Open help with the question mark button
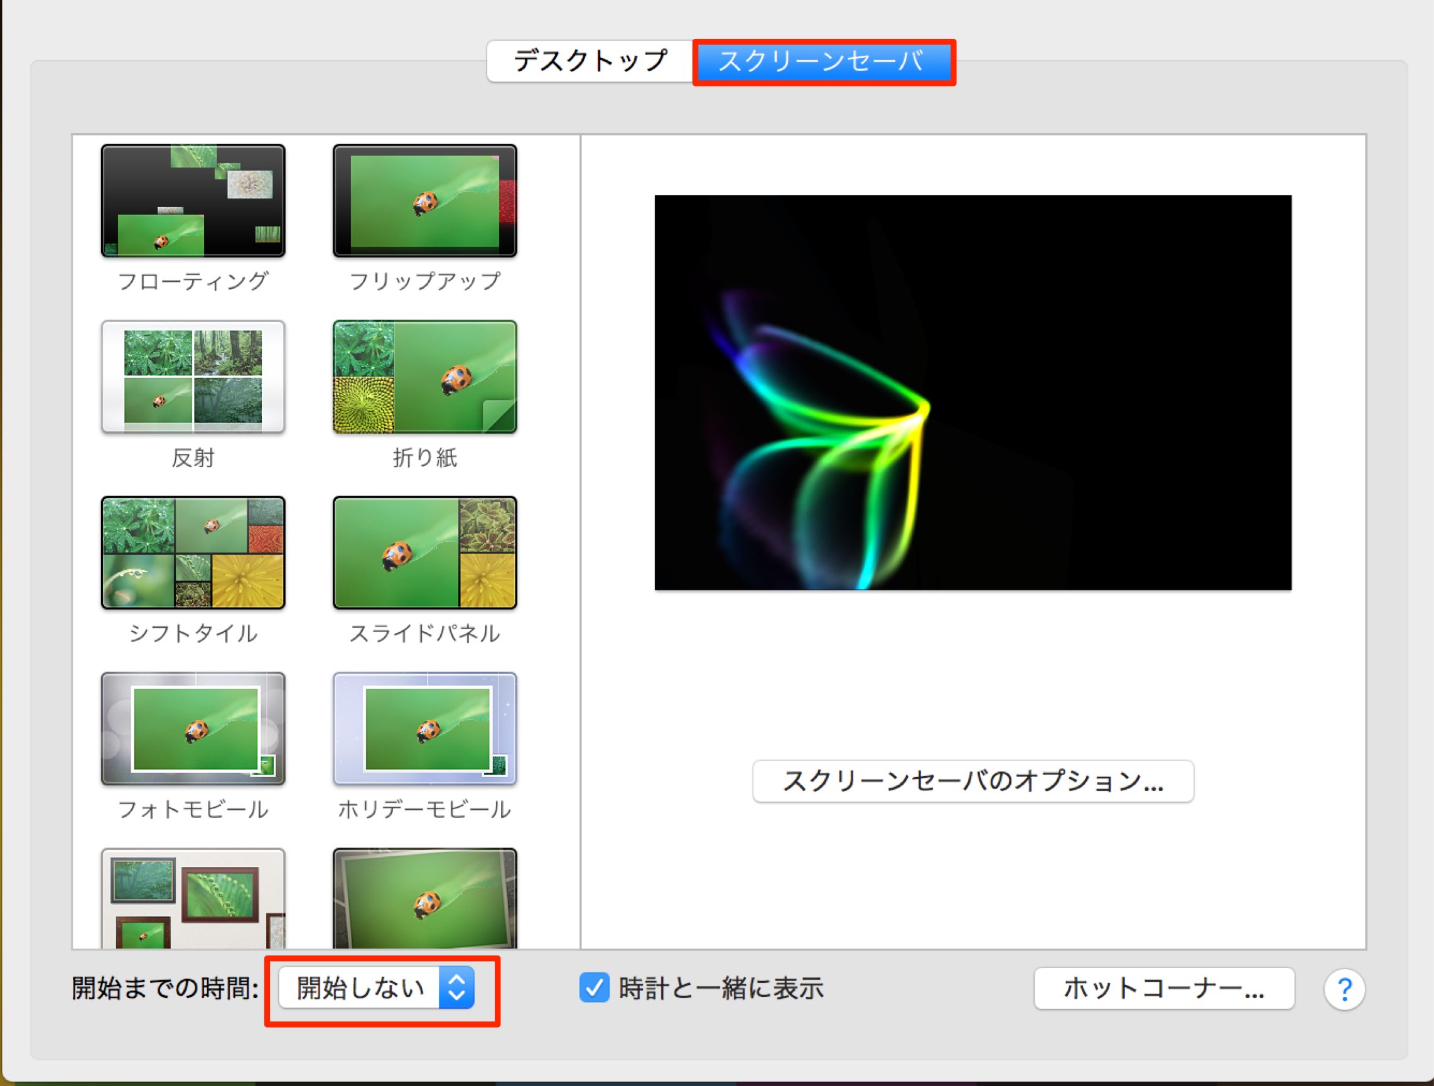 (x=1345, y=989)
